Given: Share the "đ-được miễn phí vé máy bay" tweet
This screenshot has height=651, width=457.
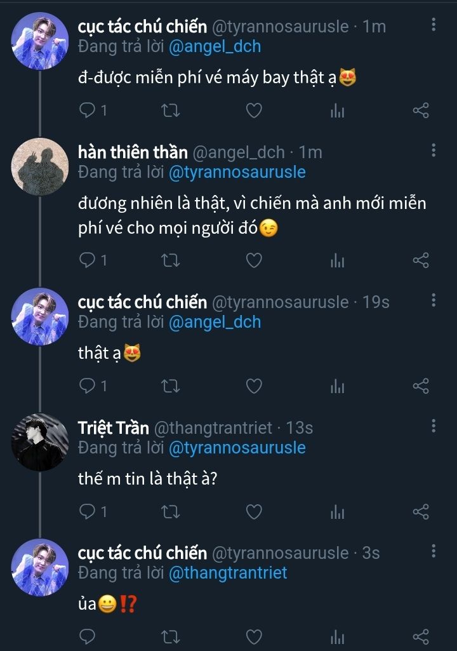Looking at the screenshot, I should tap(421, 111).
